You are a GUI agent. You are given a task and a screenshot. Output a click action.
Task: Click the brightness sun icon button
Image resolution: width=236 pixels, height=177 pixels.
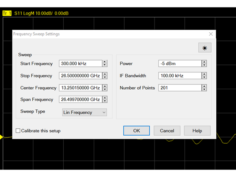click(x=205, y=48)
